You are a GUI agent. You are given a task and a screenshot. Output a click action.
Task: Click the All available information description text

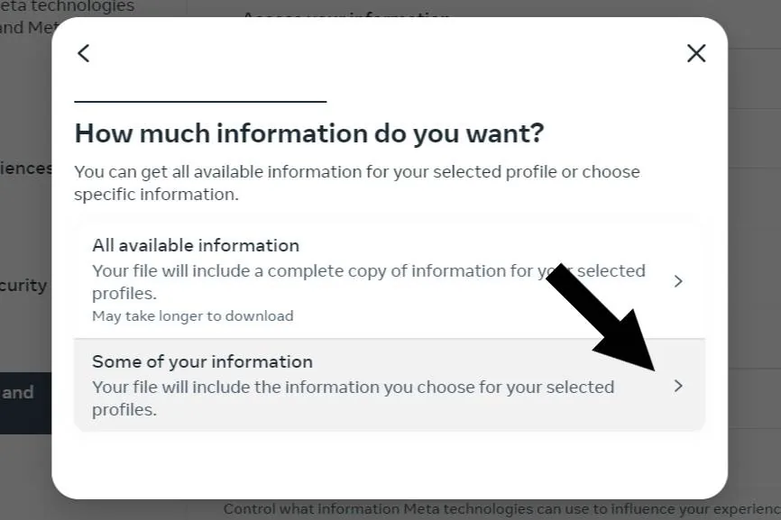(368, 282)
